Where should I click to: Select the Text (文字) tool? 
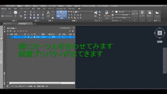click(x=48, y=14)
